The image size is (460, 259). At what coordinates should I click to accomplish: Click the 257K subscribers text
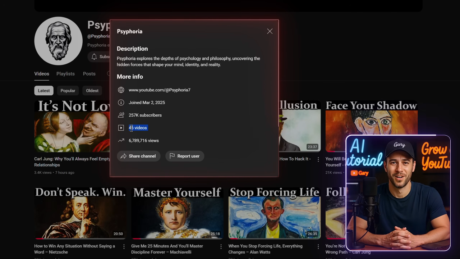pyautogui.click(x=145, y=115)
